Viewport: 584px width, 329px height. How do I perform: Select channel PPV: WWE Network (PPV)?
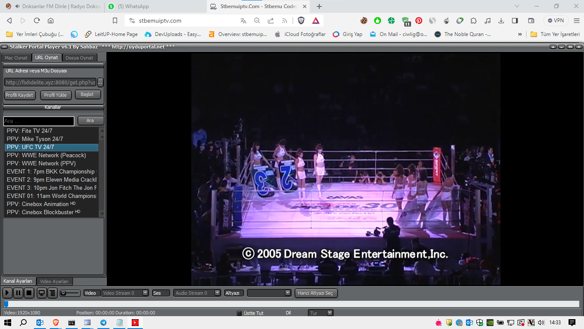pyautogui.click(x=51, y=164)
